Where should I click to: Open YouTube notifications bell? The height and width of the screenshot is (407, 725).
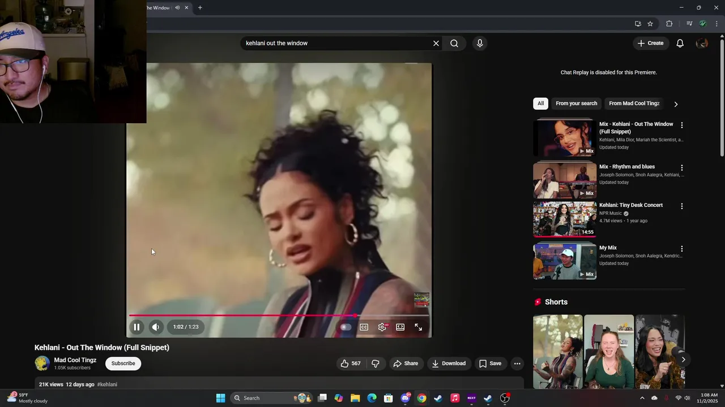coord(680,43)
